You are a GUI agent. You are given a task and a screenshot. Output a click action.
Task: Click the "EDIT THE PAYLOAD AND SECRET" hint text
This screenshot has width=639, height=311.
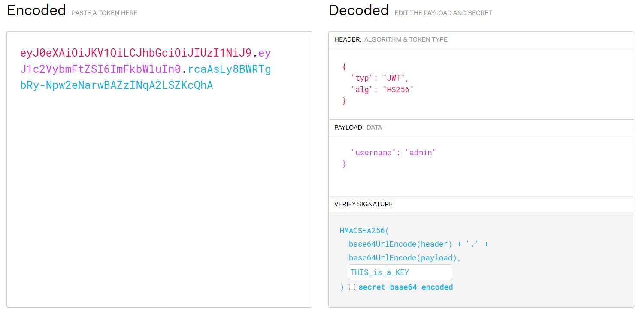point(443,13)
